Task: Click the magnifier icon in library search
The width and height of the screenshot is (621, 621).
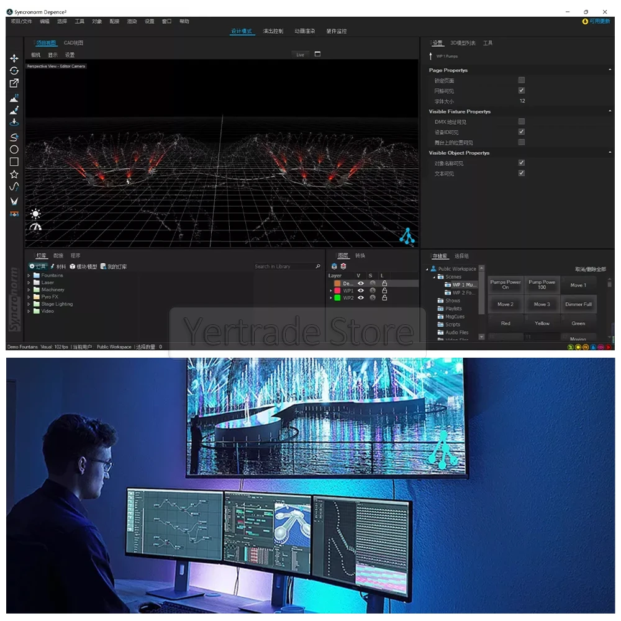Action: coord(317,266)
